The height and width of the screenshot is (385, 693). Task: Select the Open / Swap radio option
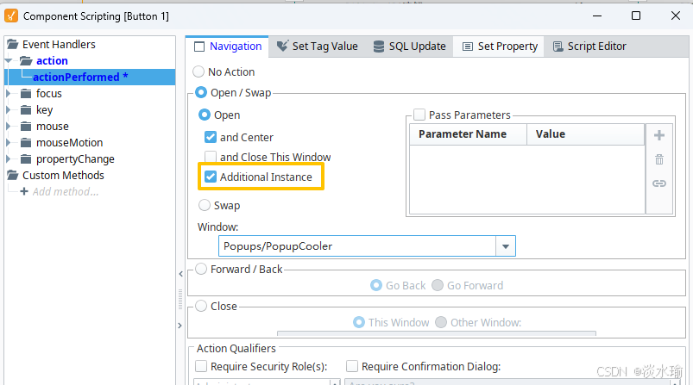click(201, 92)
